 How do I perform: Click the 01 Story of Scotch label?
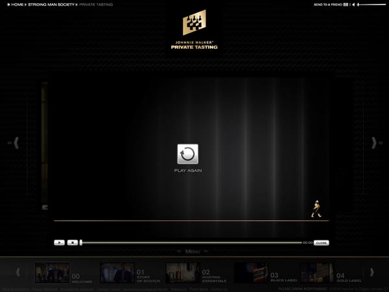point(148,276)
